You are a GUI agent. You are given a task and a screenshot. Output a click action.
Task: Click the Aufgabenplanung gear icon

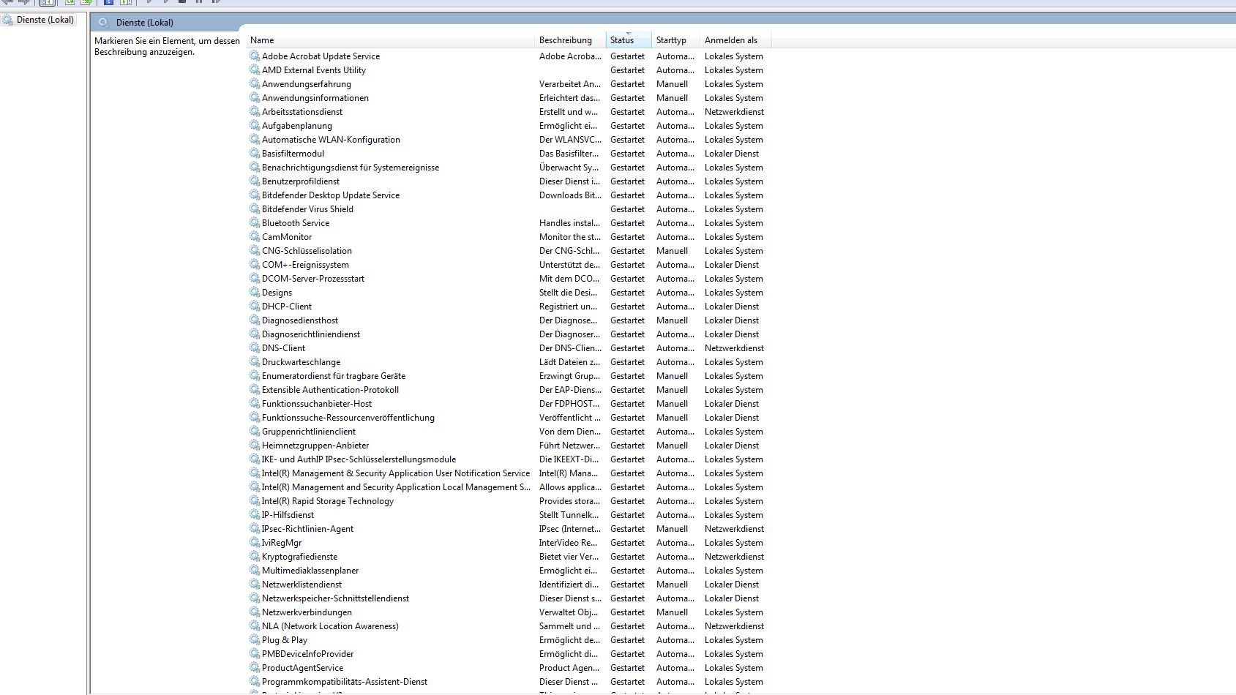click(255, 126)
